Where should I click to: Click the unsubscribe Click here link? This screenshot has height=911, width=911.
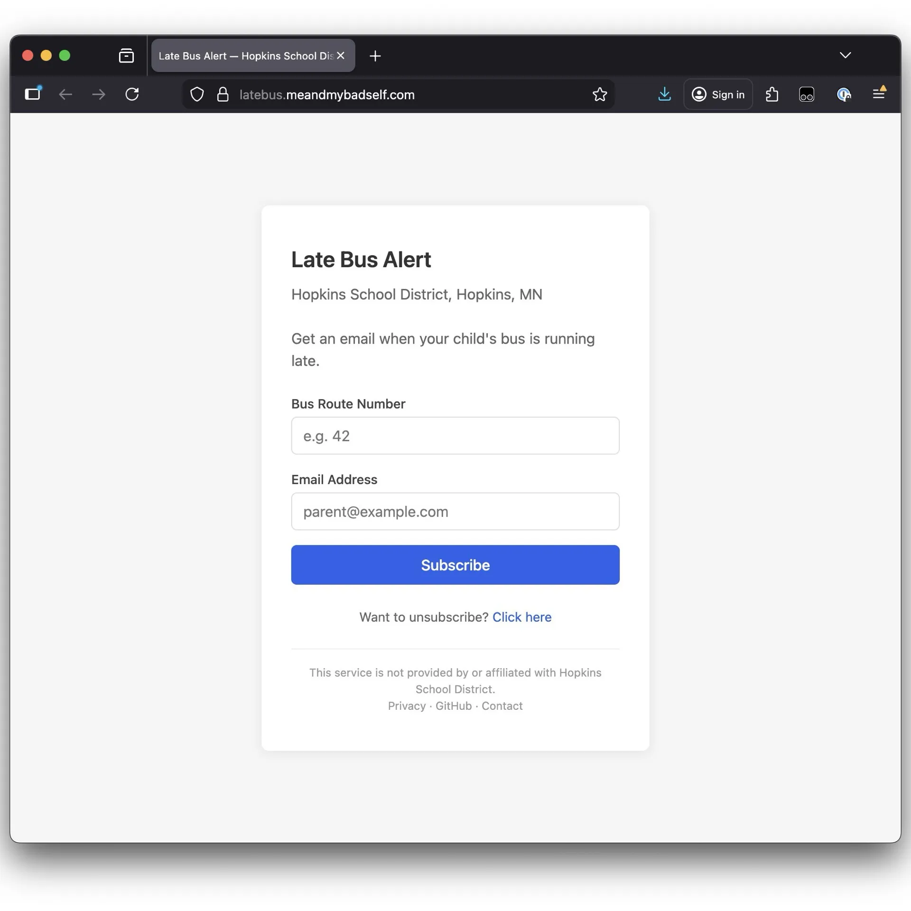point(522,617)
